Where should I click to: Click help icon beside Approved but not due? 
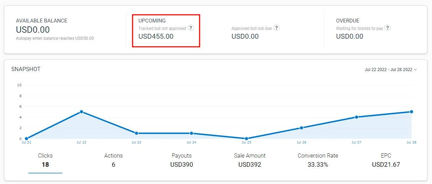[x=276, y=28]
